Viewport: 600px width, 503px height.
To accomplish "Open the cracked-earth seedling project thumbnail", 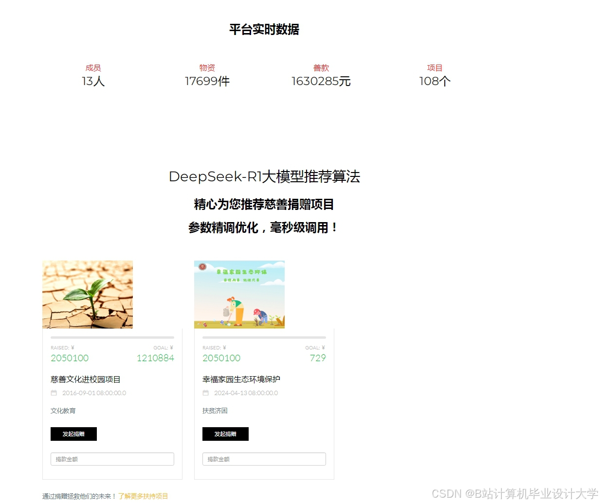I will pos(88,295).
